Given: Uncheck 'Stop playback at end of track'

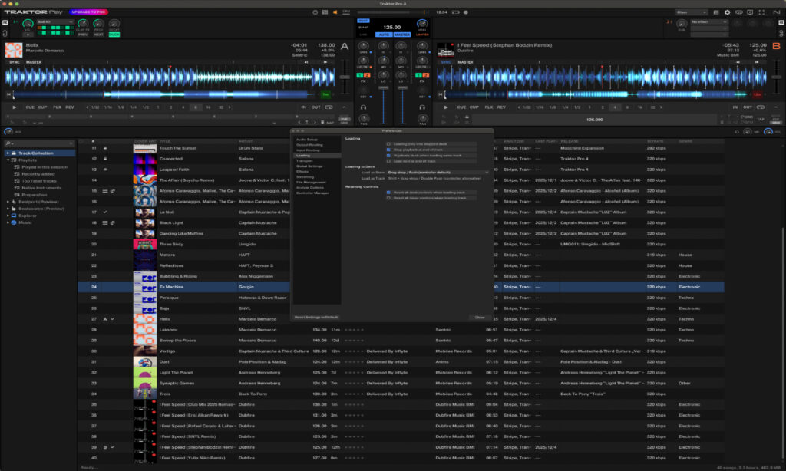Looking at the screenshot, I should 389,150.
